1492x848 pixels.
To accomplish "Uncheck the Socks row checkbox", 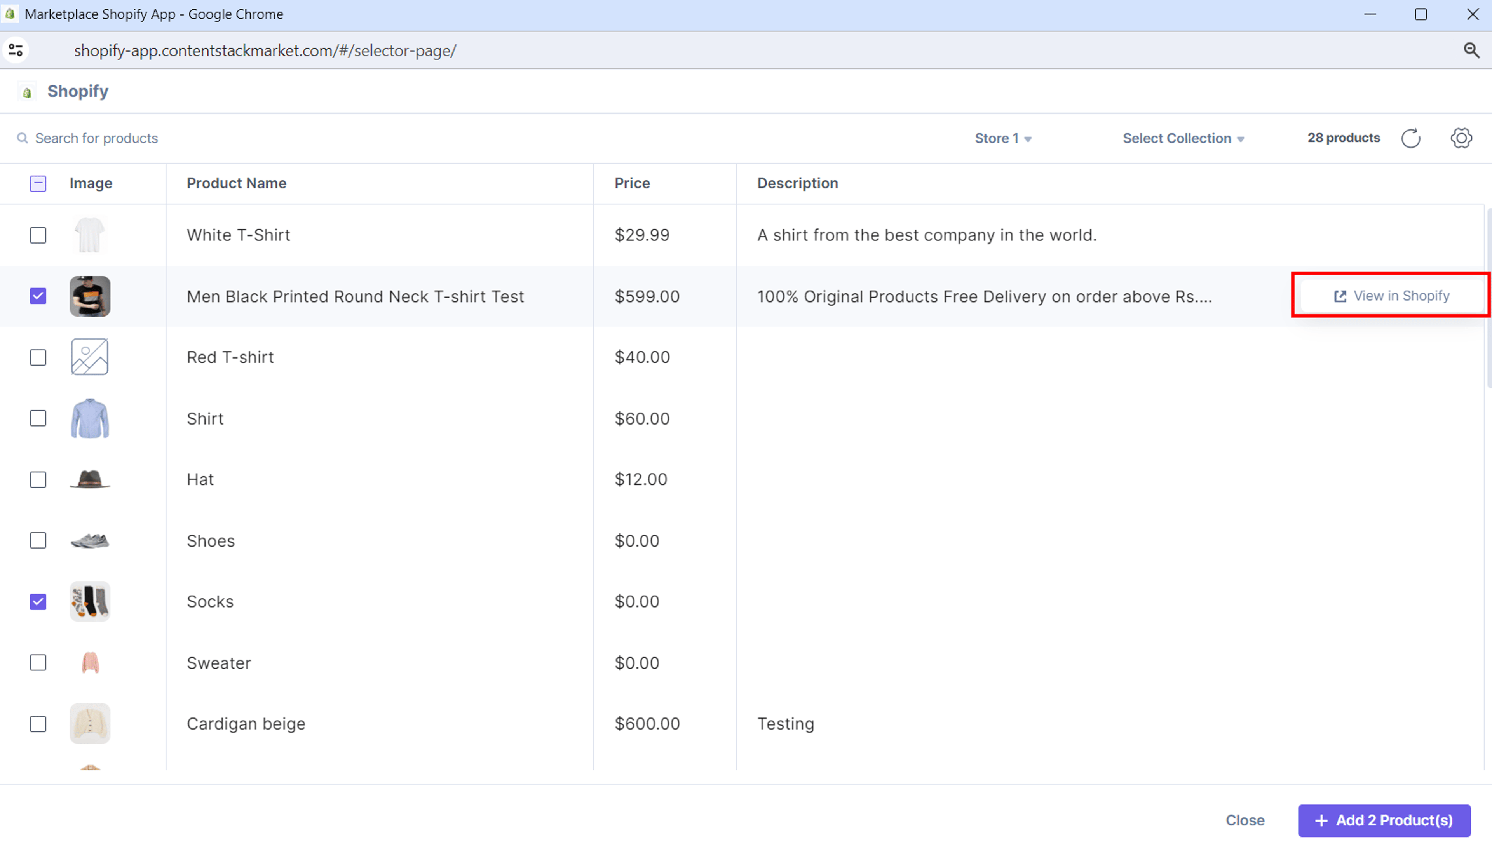I will coord(38,602).
